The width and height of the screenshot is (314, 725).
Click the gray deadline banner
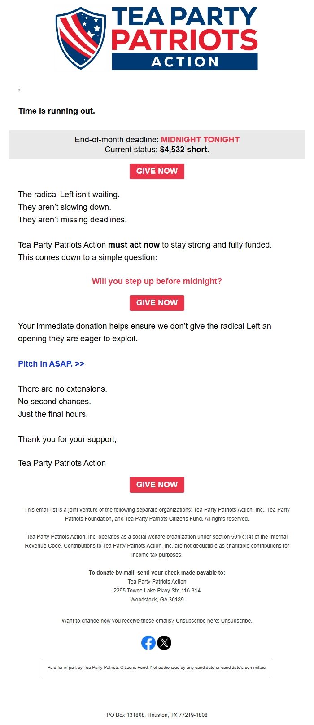[x=157, y=144]
